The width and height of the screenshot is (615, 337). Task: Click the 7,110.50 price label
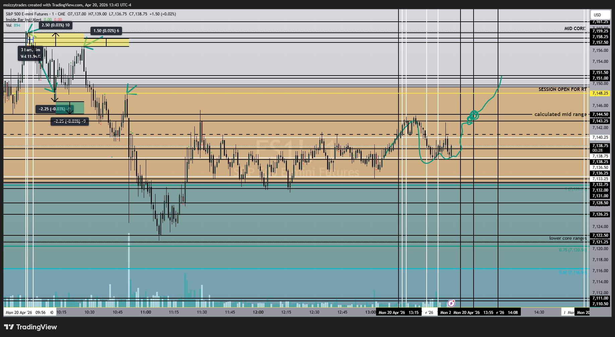tap(600, 304)
